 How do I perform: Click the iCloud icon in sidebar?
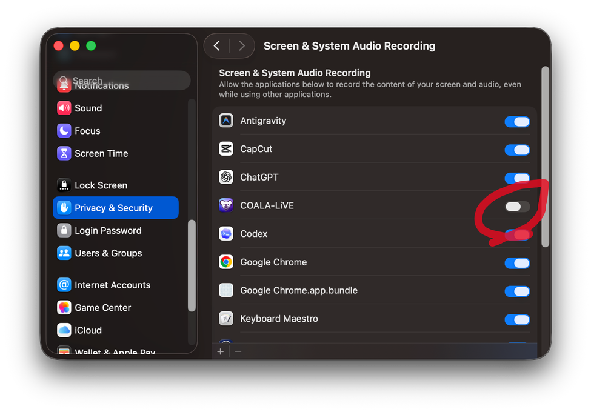[64, 330]
